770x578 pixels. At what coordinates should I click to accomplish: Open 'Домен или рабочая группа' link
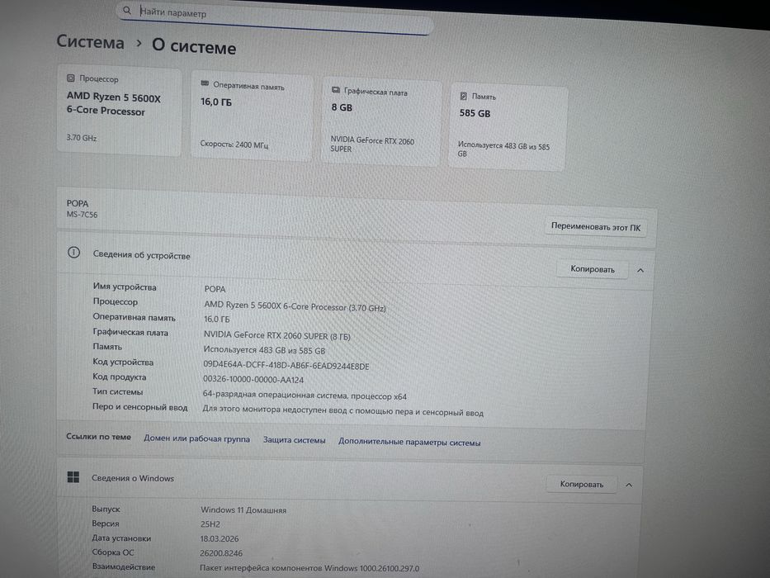pos(196,438)
